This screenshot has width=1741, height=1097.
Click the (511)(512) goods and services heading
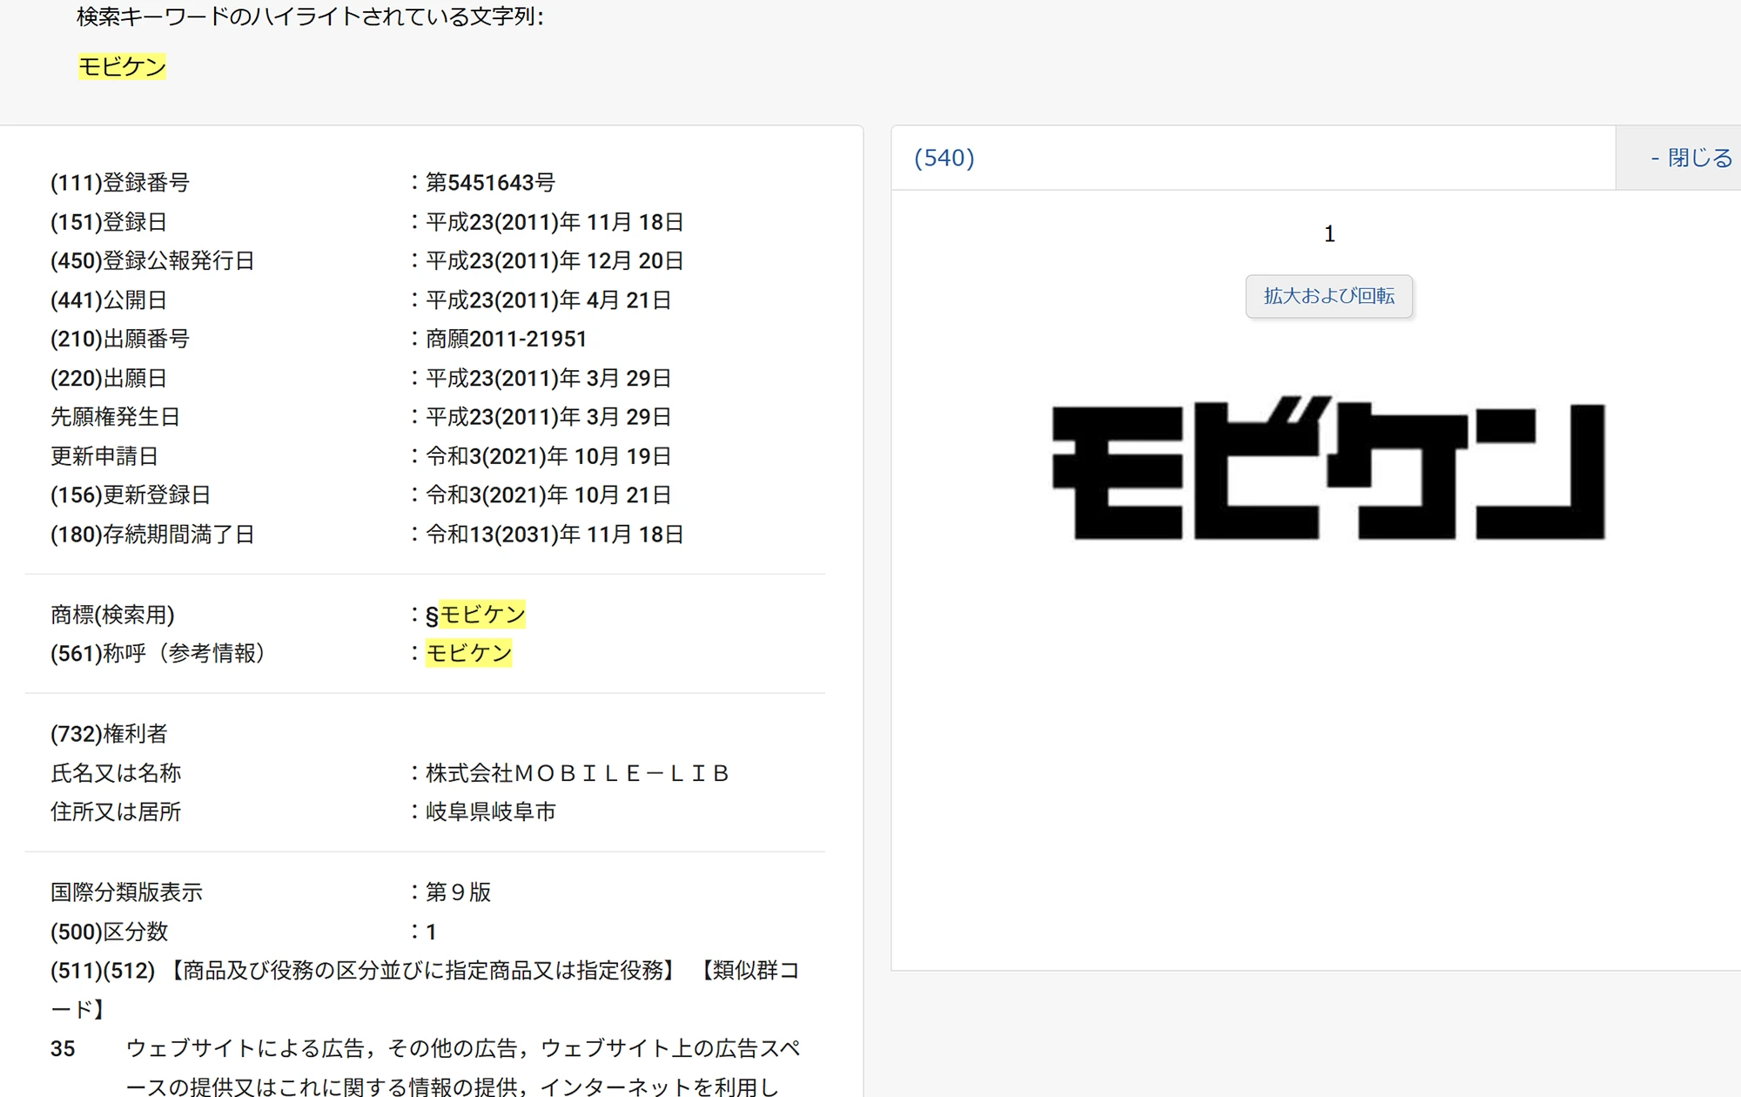pyautogui.click(x=425, y=990)
